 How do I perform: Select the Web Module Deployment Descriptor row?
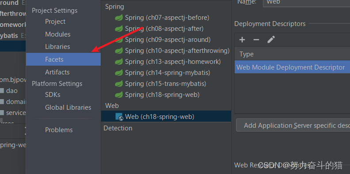pos(292,67)
